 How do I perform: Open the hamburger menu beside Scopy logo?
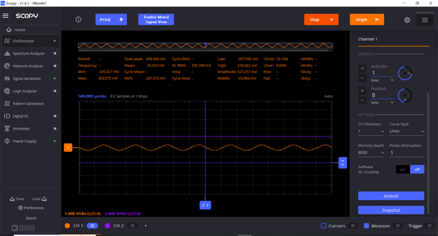(5, 16)
